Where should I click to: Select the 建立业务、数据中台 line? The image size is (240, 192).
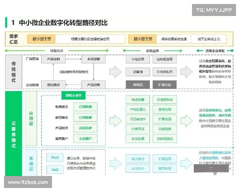pyautogui.click(x=81, y=158)
